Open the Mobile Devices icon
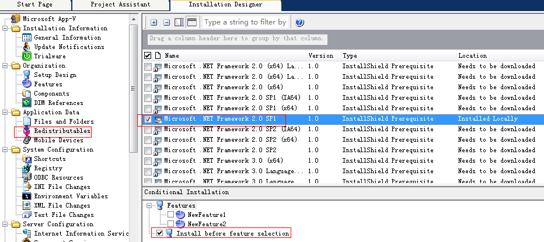This screenshot has width=544, height=242. 27,140
